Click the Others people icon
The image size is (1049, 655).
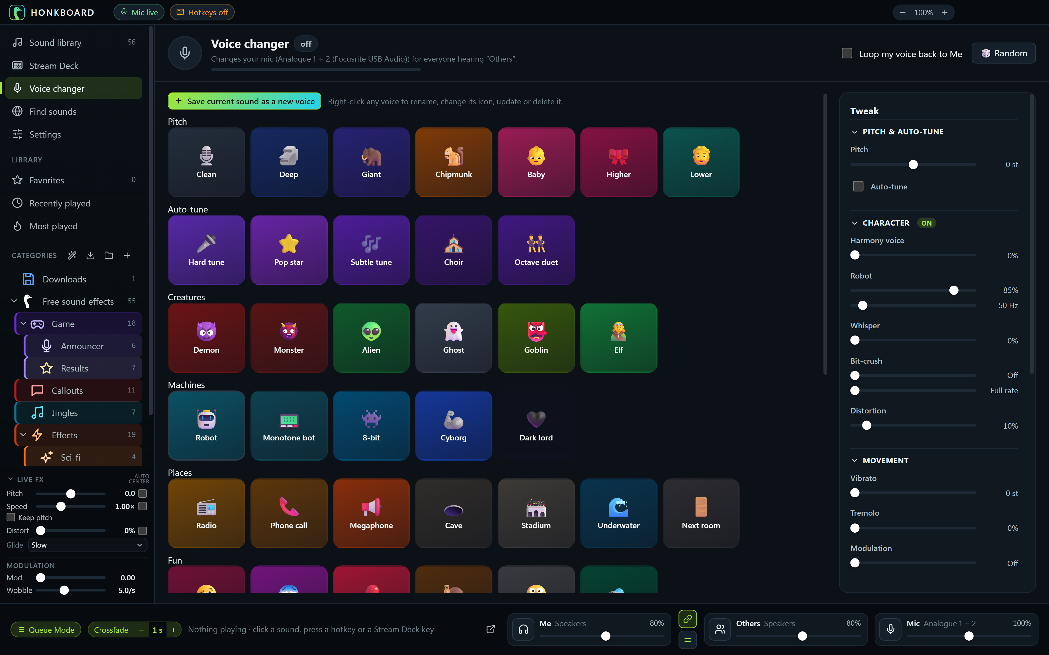tap(720, 629)
